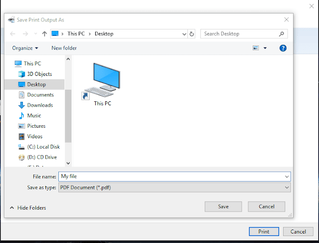Select This PC in the navigation tree
This screenshot has width=319, height=243.
[28, 63]
